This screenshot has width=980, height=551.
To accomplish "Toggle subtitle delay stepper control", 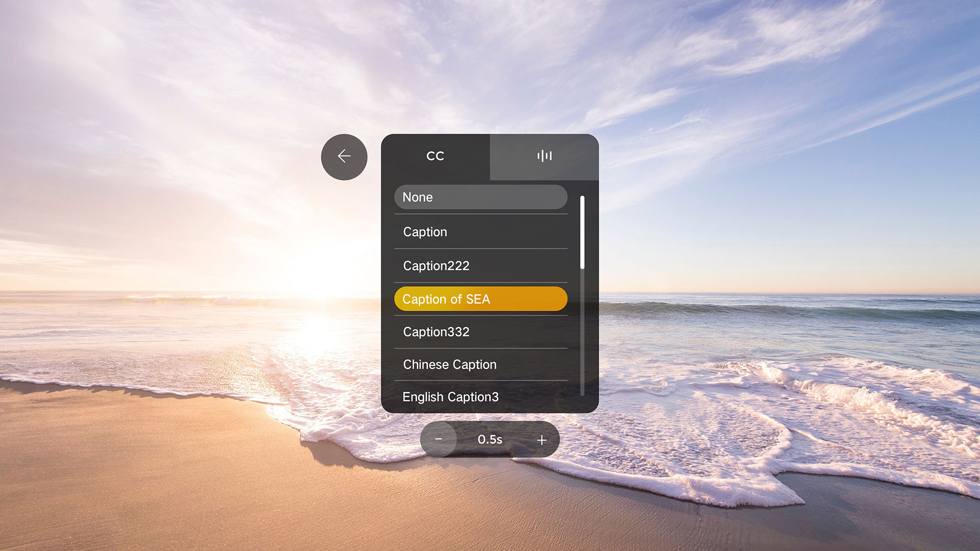I will click(x=489, y=439).
